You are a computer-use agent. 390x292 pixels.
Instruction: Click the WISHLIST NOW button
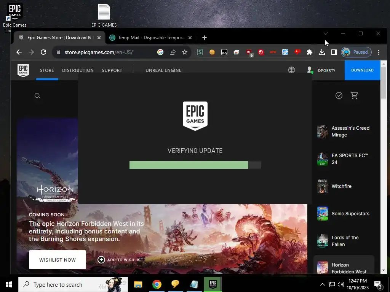[58, 260]
